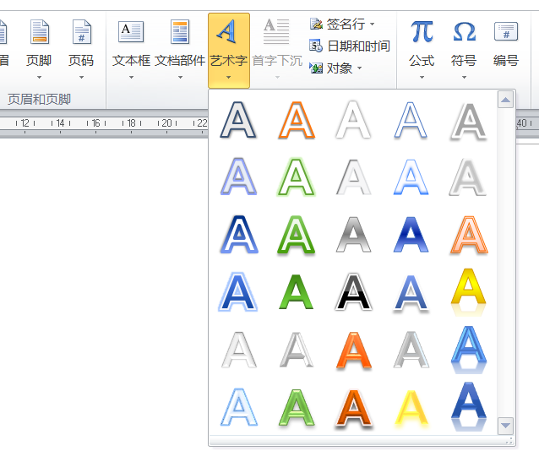Expand the 对象 (Object) dropdown arrow
The image size is (539, 462).
359,68
